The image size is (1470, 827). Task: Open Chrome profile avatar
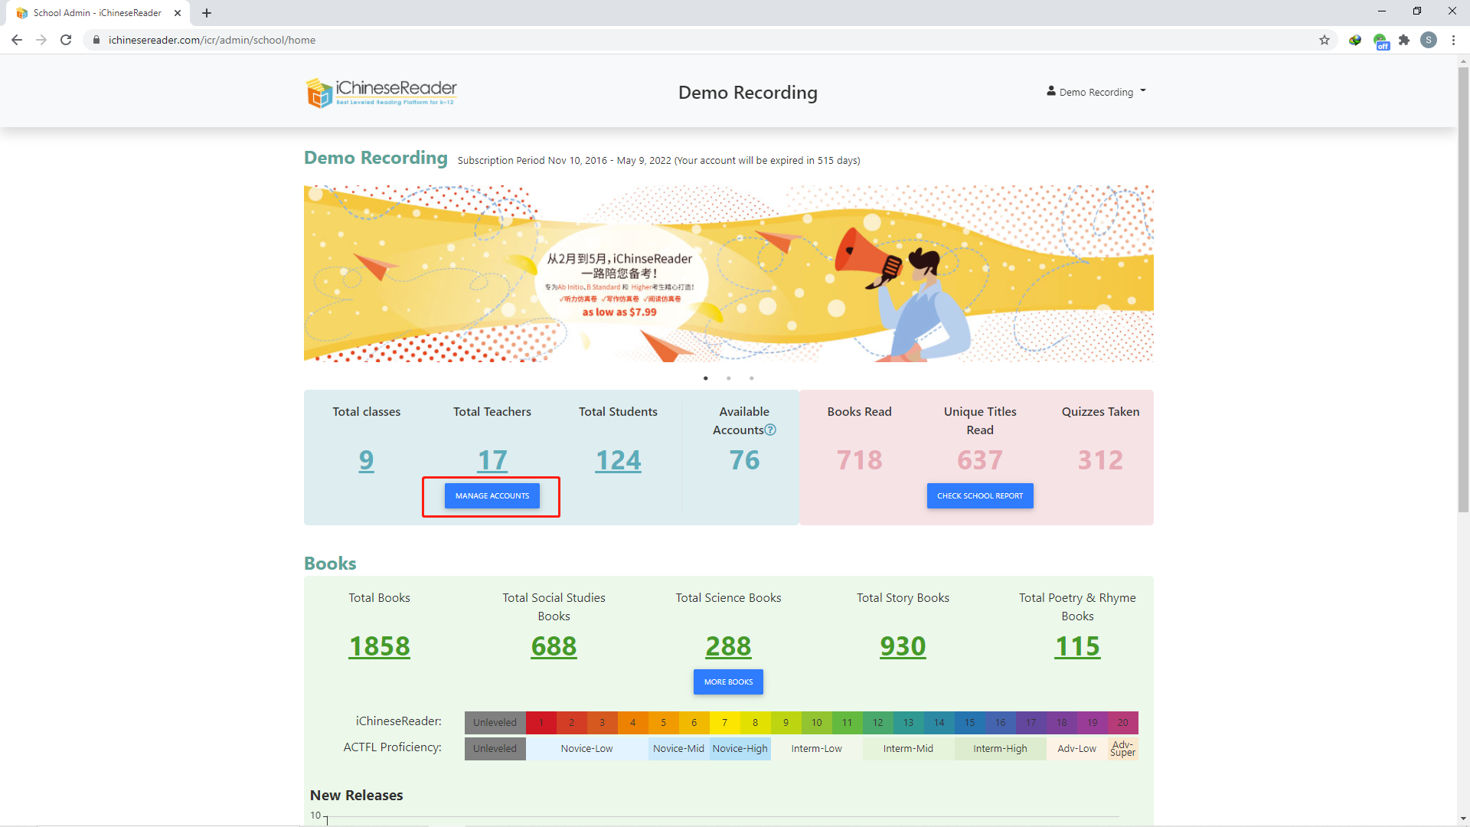point(1429,40)
